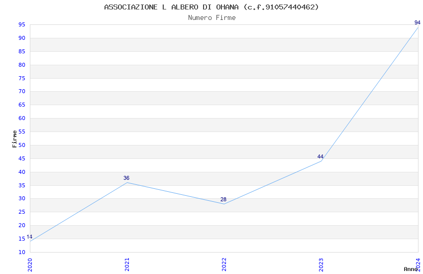Click the y-axis tick value 75
423x274 pixels.
click(22, 78)
